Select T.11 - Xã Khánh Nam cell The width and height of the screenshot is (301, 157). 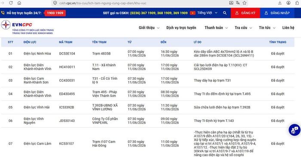(104, 67)
